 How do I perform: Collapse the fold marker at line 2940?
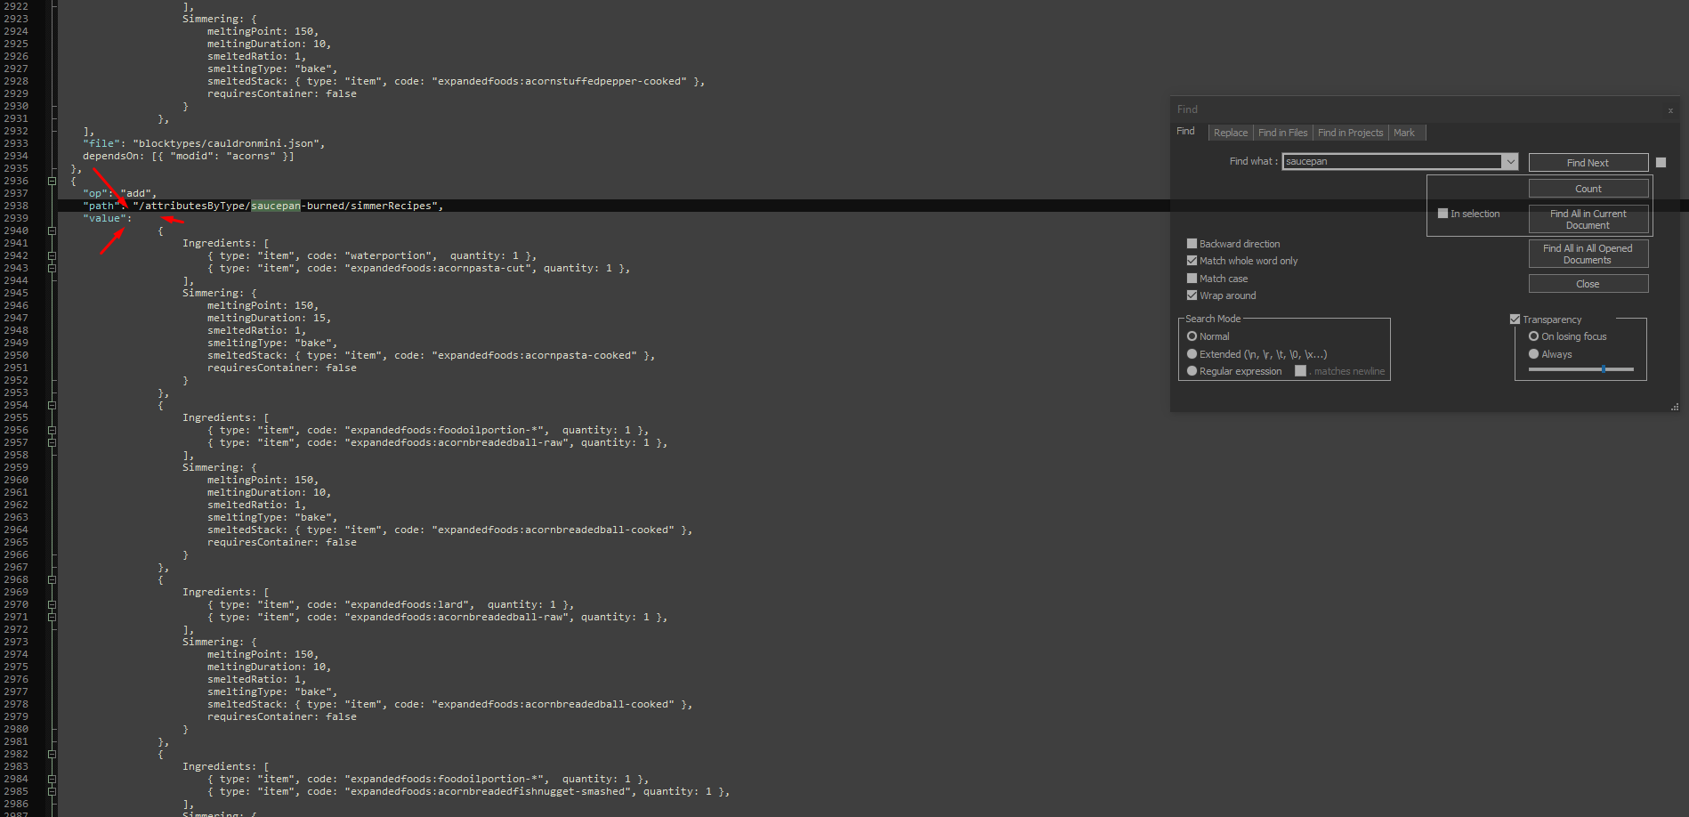52,231
